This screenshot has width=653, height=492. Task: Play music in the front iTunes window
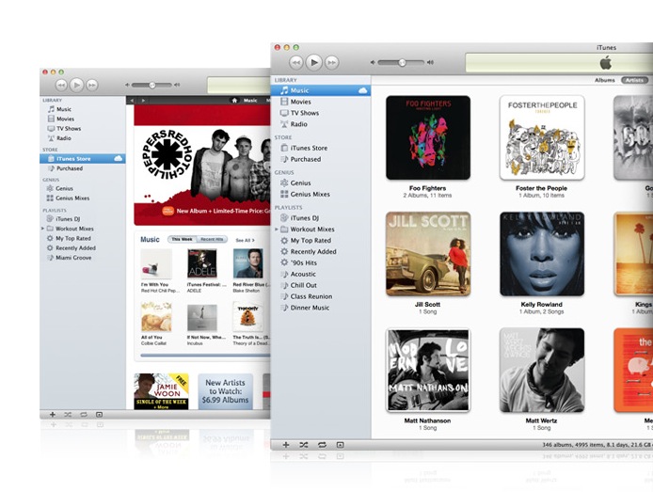pyautogui.click(x=314, y=62)
